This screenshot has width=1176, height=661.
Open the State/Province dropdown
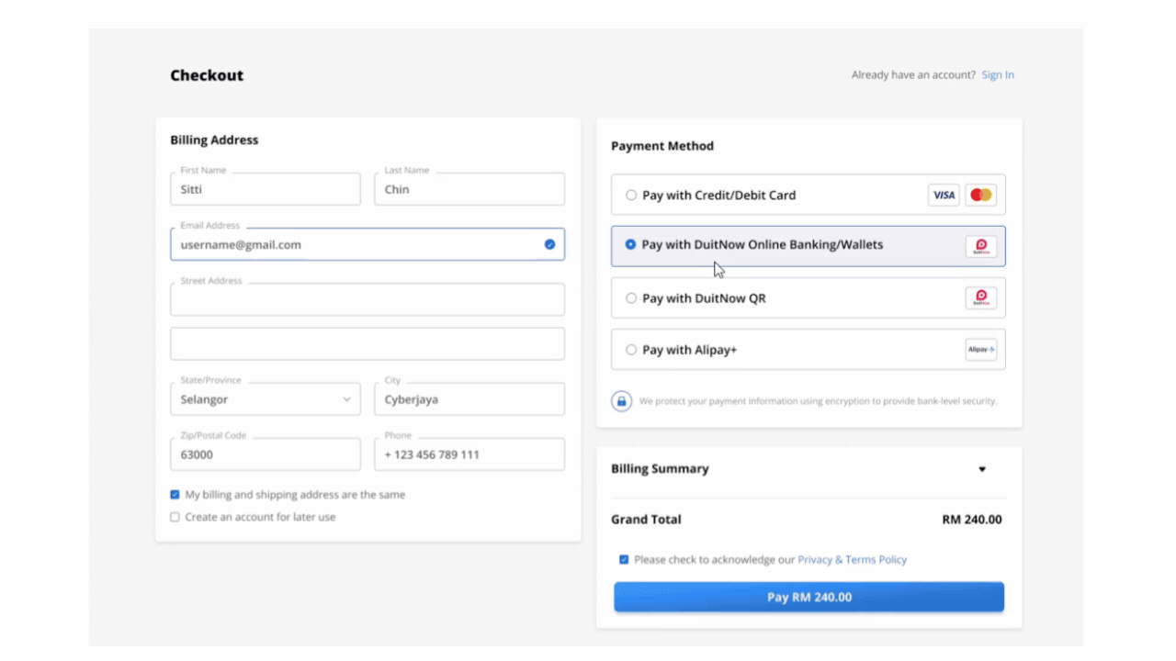[x=266, y=399]
